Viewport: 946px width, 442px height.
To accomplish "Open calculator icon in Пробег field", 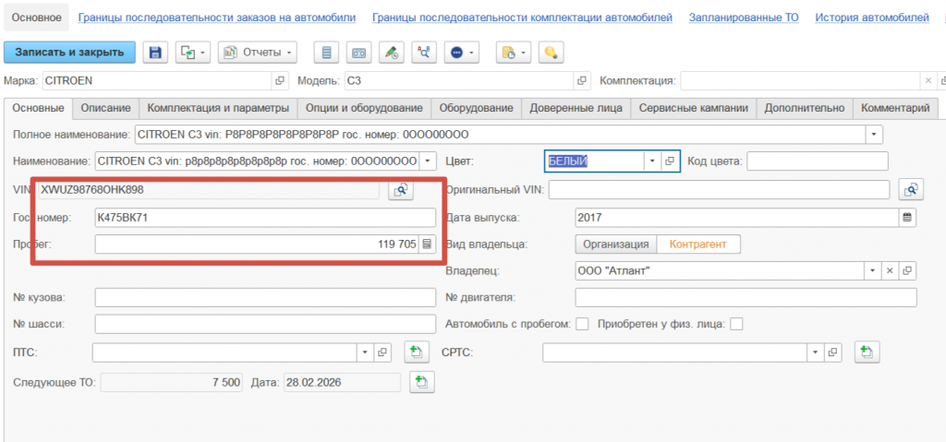I will click(x=427, y=245).
